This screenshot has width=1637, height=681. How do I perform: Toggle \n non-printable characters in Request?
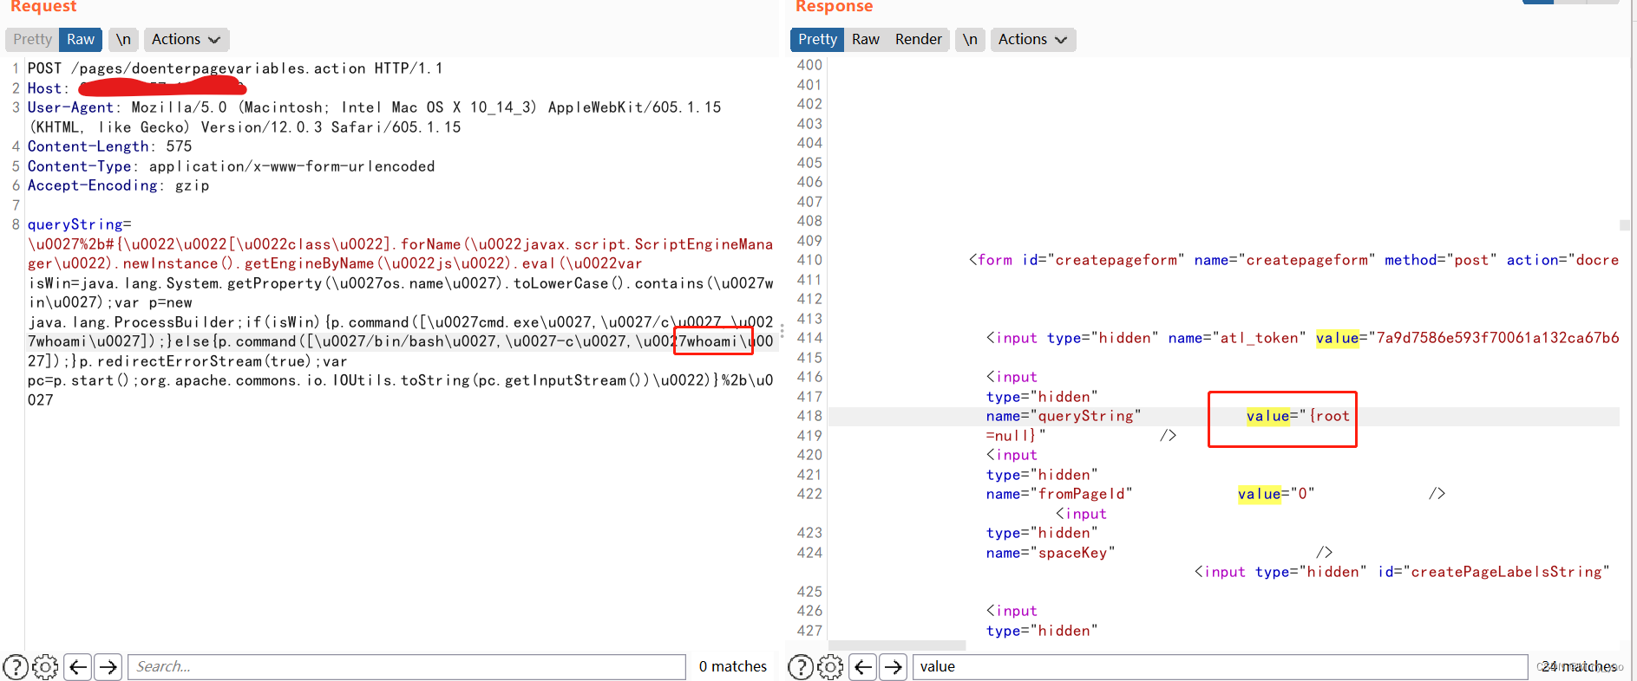point(124,39)
